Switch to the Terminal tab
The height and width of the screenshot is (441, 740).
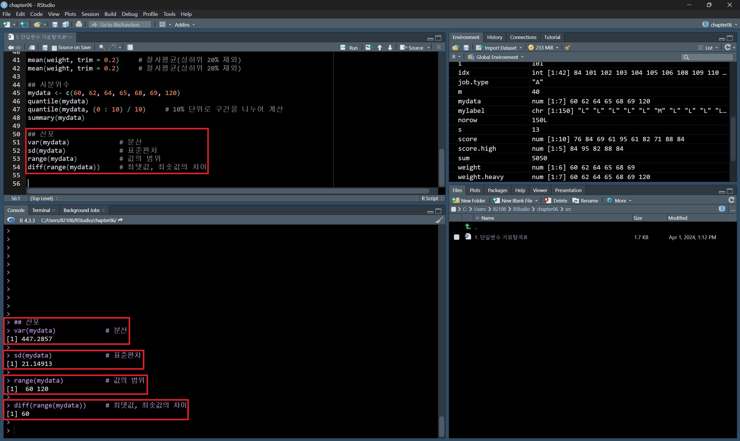[x=41, y=211]
